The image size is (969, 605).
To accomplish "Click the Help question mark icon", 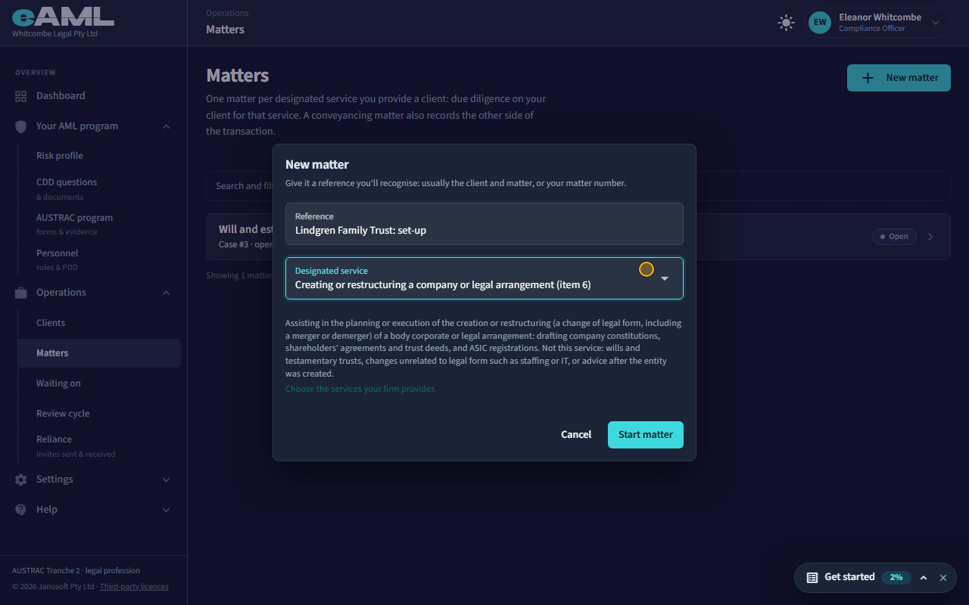I will (20, 510).
